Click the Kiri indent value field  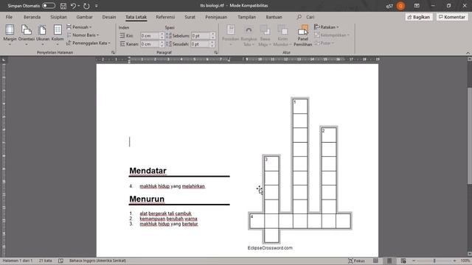[150, 36]
